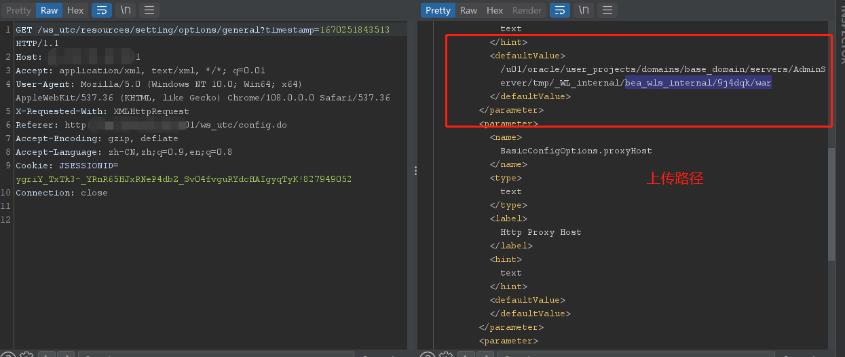
Task: Open the response Render tab
Action: [527, 10]
